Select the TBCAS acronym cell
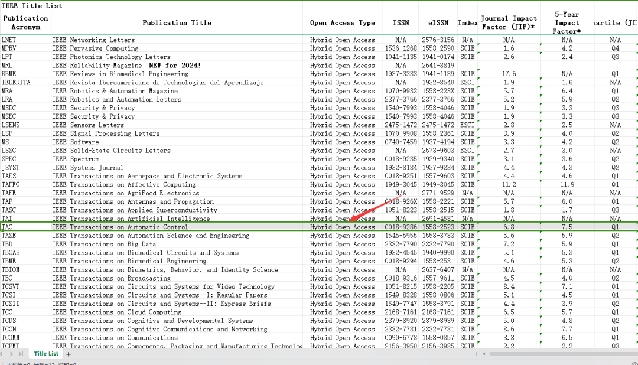 pyautogui.click(x=25, y=253)
